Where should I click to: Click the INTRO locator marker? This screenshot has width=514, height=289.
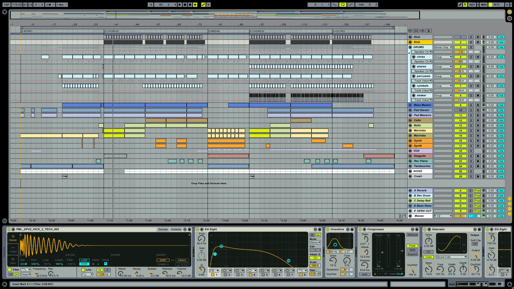[27, 31]
